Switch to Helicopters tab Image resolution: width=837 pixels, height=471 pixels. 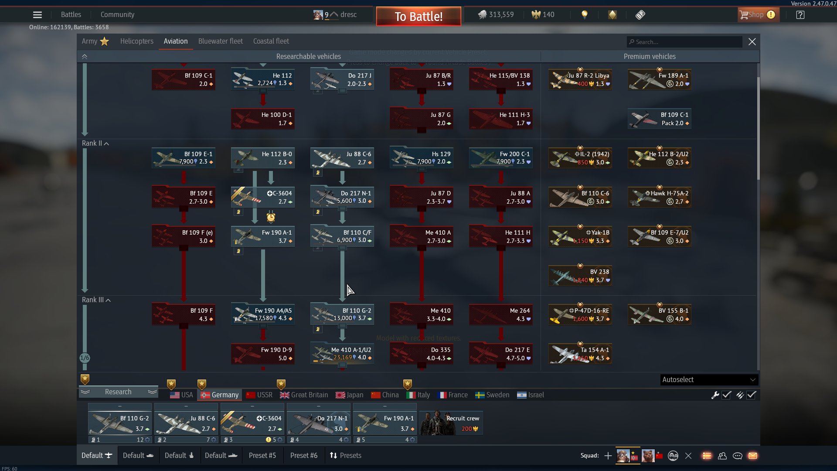[x=137, y=41]
